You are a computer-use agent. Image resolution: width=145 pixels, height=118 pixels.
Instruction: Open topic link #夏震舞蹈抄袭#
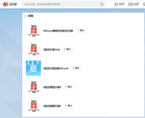click(x=52, y=87)
